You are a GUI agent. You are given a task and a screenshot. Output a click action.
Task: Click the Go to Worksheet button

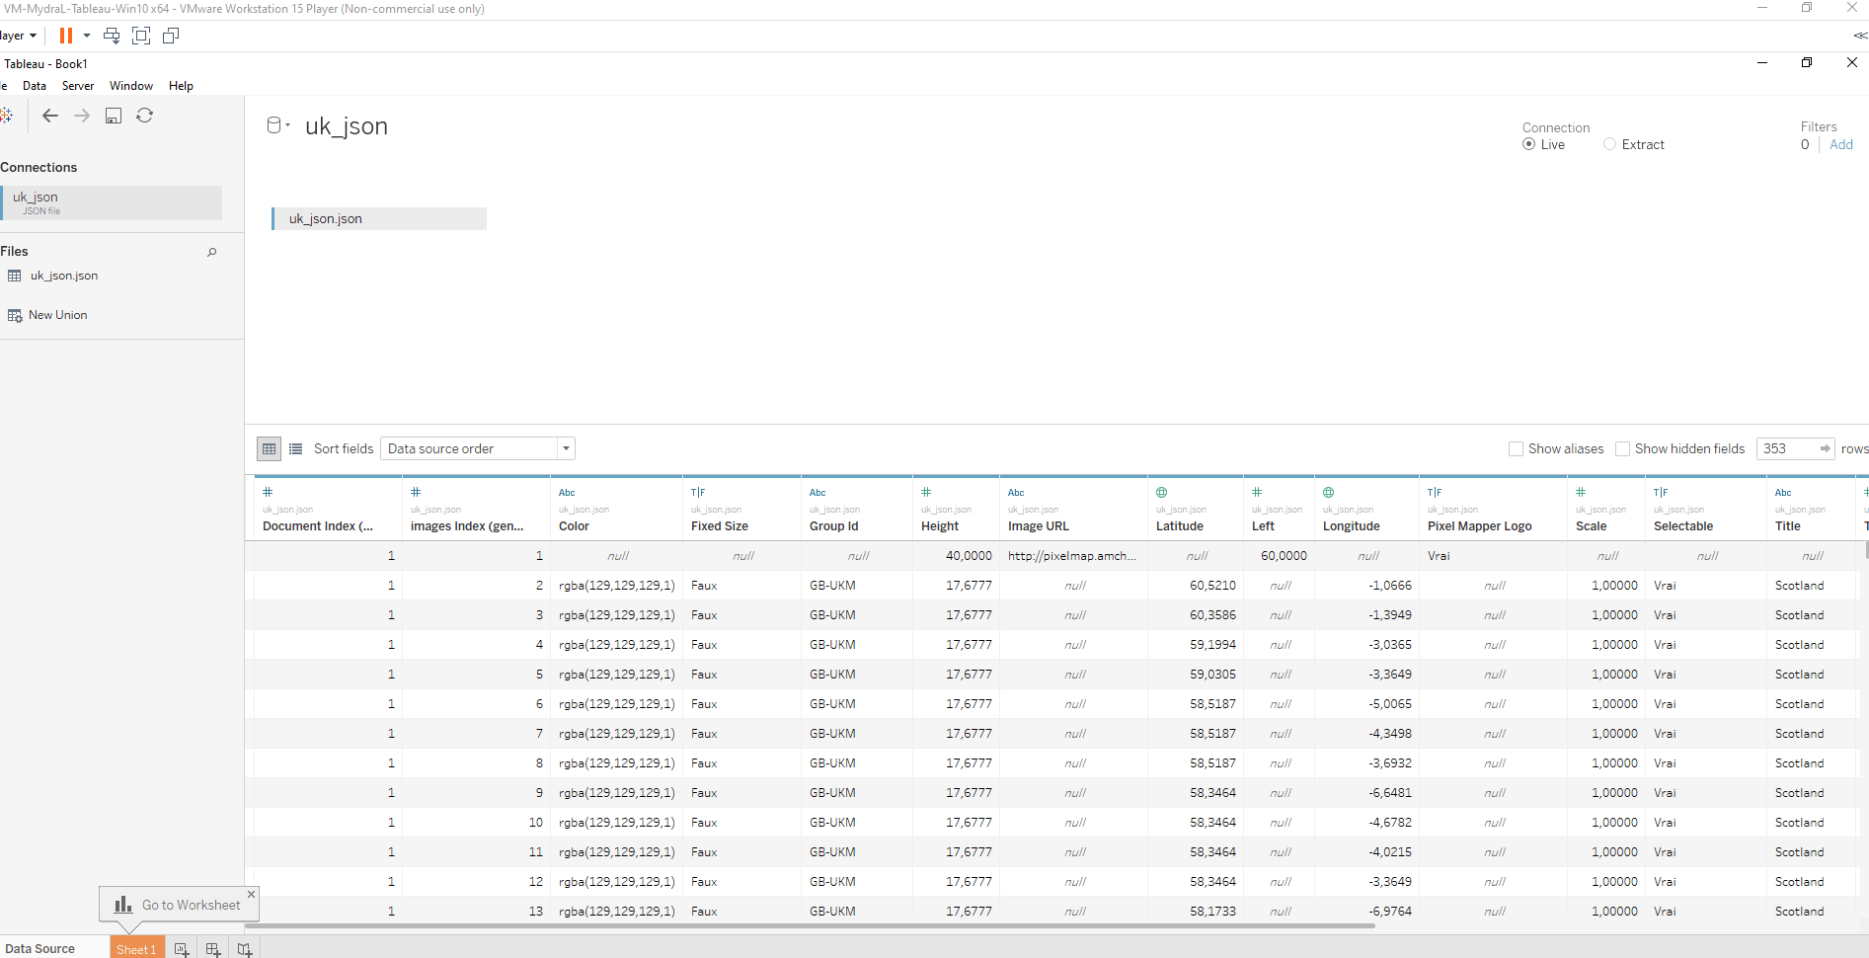178,905
